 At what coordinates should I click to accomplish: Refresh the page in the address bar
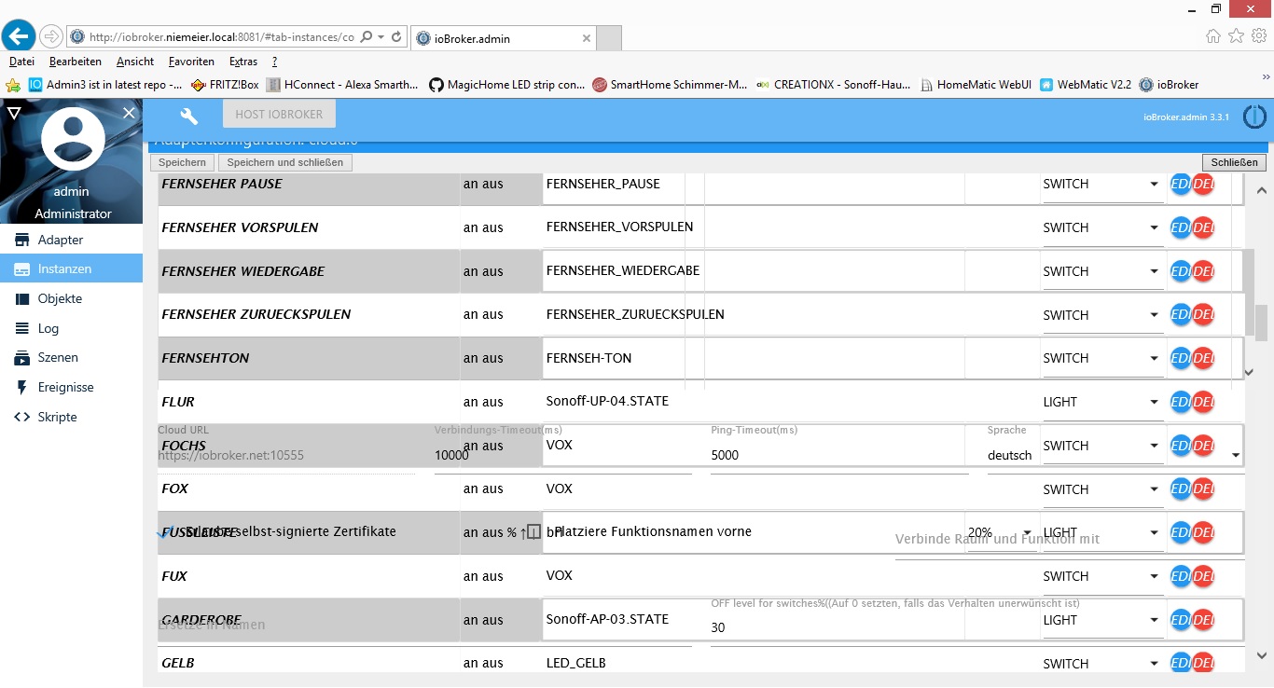coord(396,37)
